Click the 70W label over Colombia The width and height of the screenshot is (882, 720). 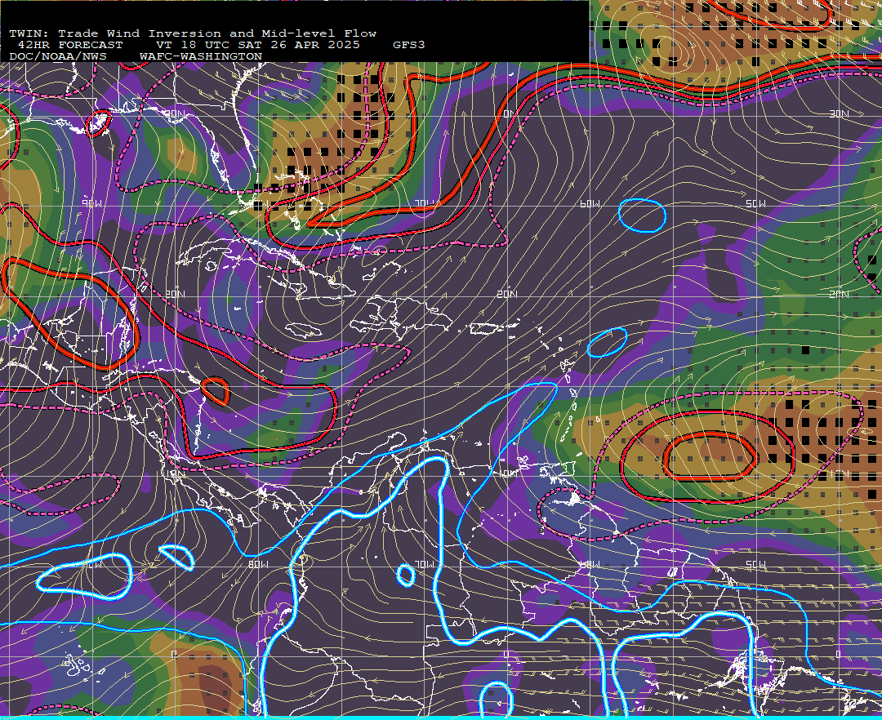(x=425, y=564)
